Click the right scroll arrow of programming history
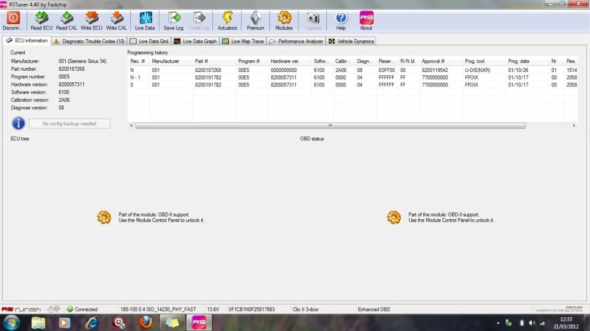Screen dimensions: 590x331 click(x=574, y=125)
